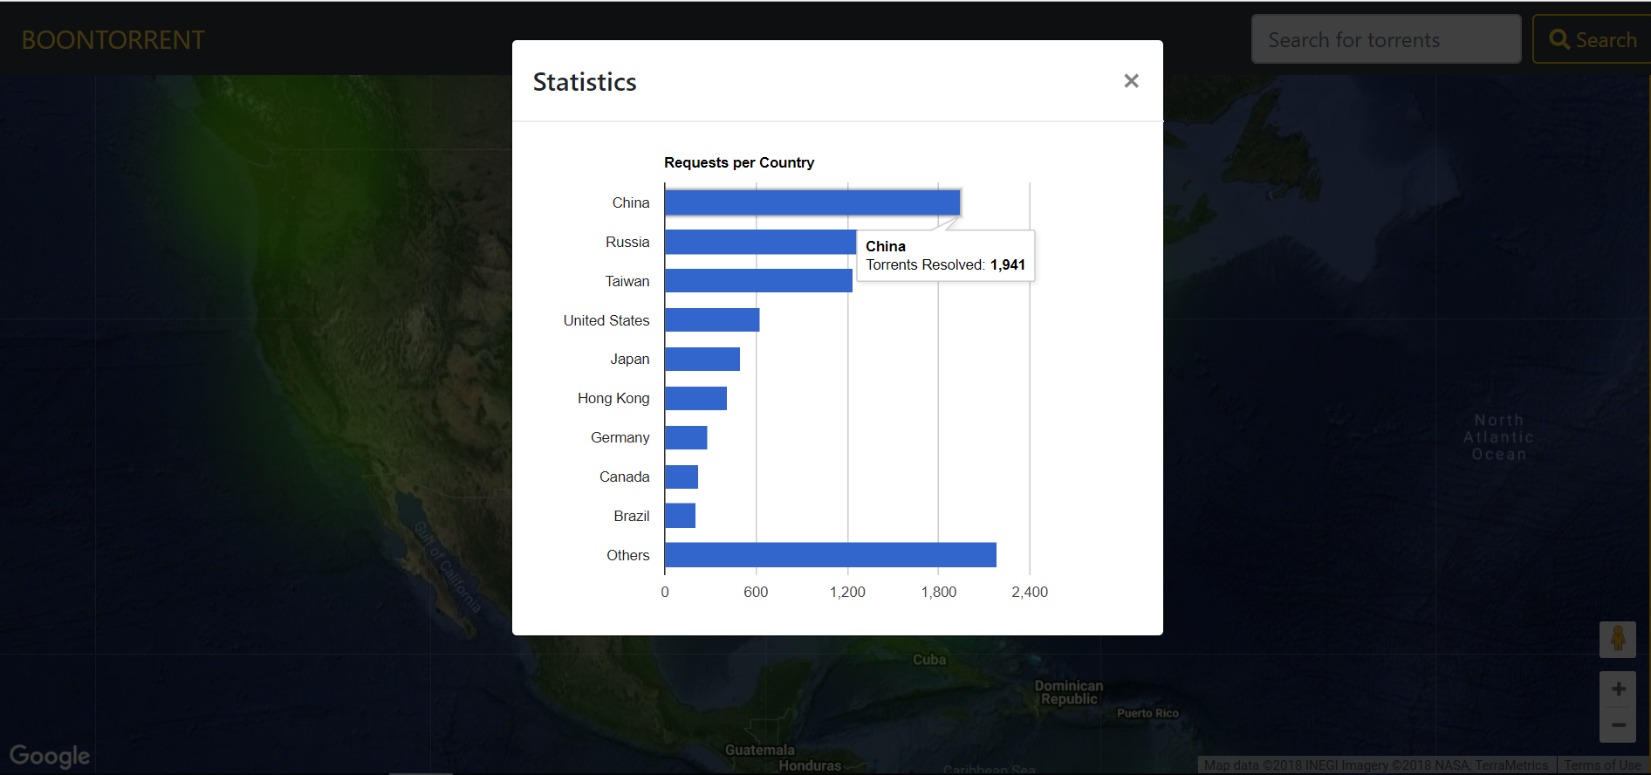Select the Hong Kong bar
The image size is (1651, 775).
695,398
